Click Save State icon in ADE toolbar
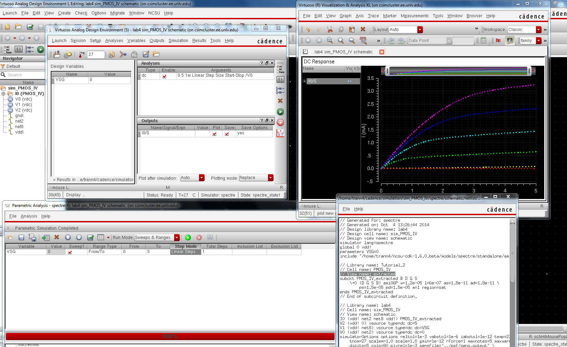 (x=57, y=54)
